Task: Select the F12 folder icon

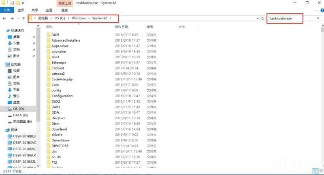Action: 48,162
